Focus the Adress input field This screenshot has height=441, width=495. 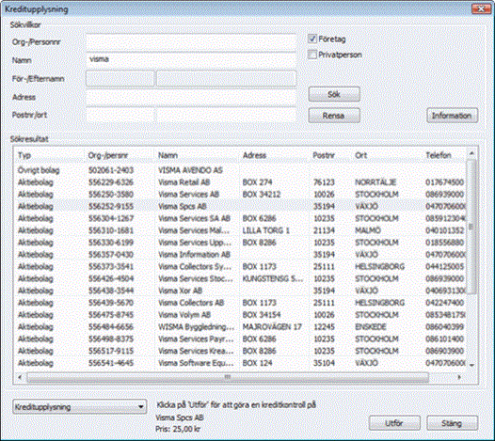[x=191, y=97]
